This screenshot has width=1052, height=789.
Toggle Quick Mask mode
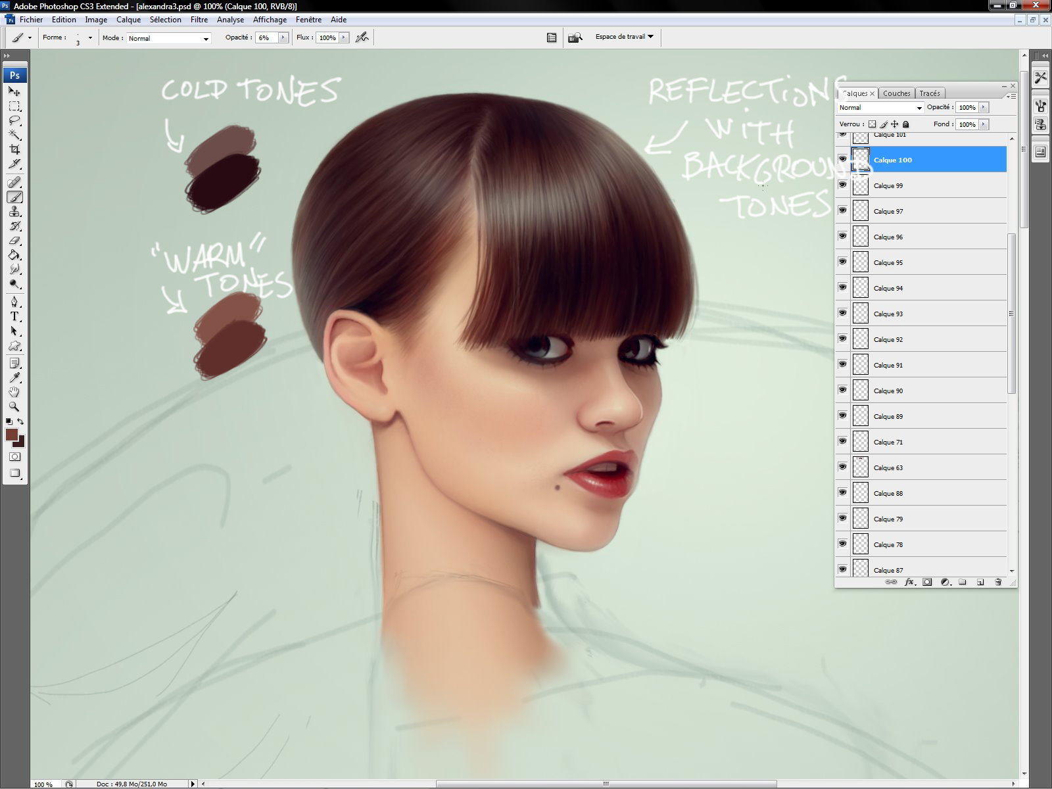point(14,457)
